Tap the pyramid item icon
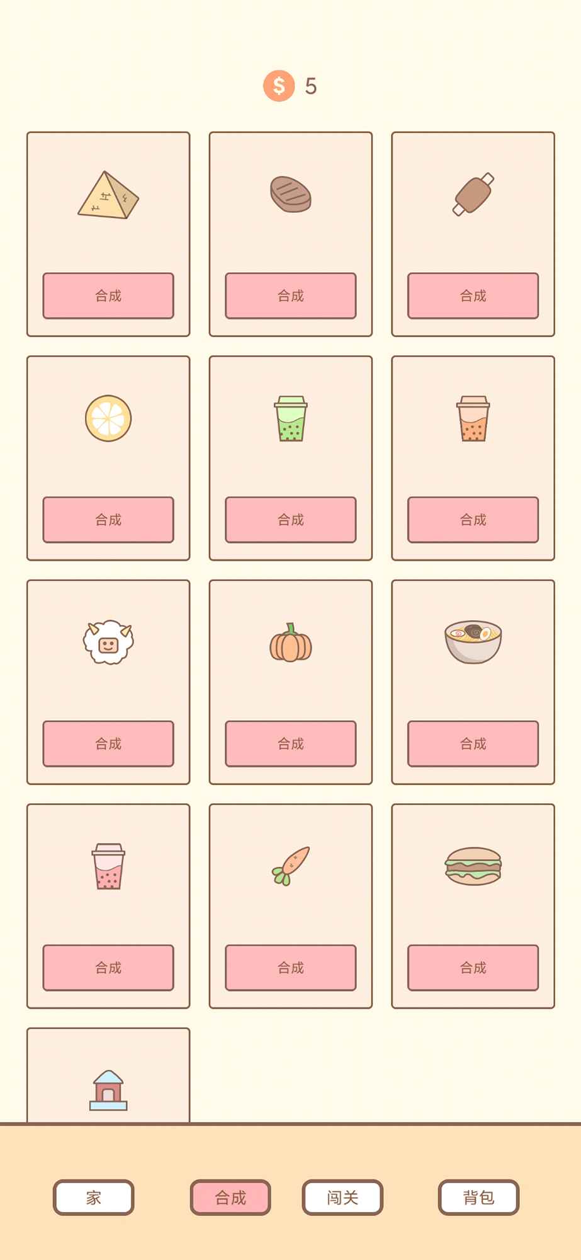Image resolution: width=581 pixels, height=1260 pixels. tap(108, 195)
